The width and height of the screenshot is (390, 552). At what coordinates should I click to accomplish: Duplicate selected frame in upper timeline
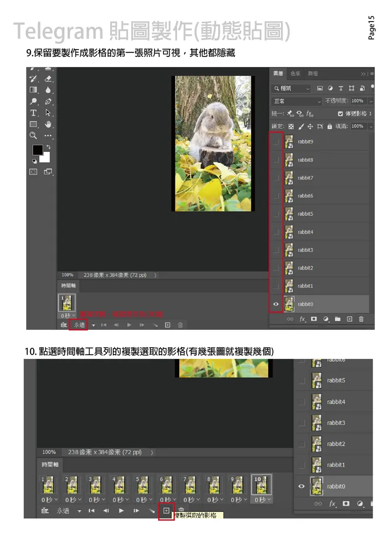(x=168, y=325)
